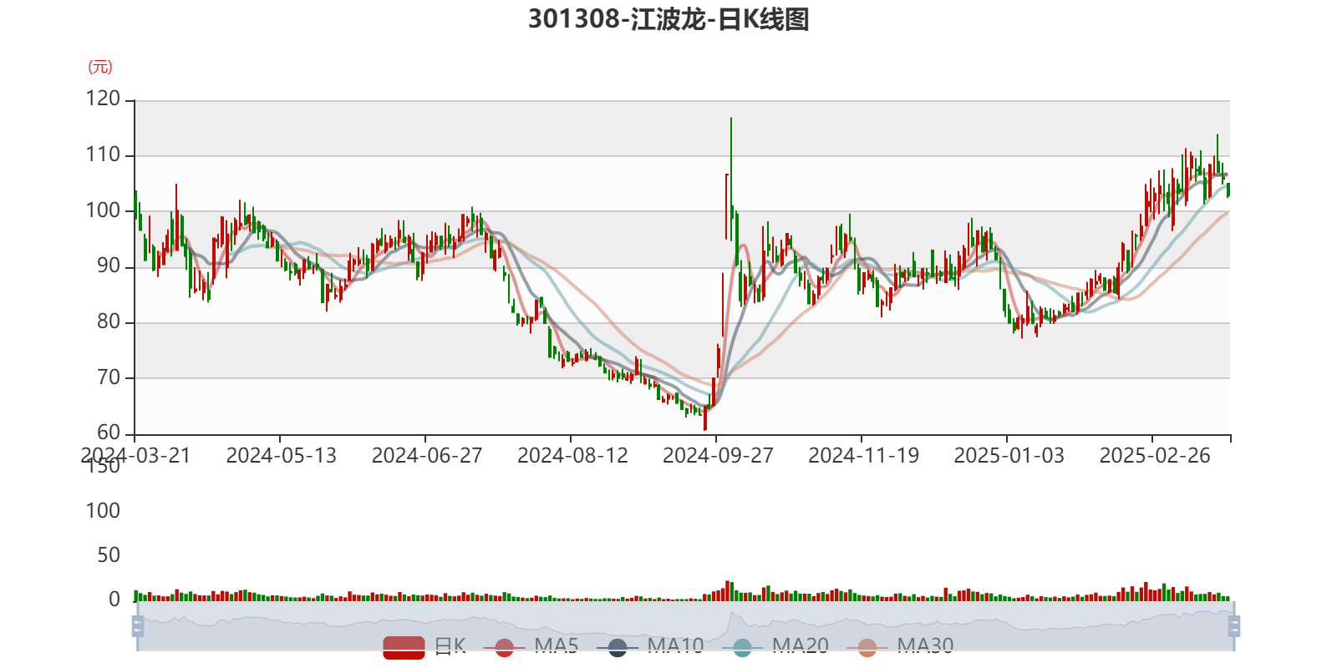Viewport: 1337px width, 668px height.
Task: Click the tallest volume bar in late September 2024
Action: [x=727, y=590]
